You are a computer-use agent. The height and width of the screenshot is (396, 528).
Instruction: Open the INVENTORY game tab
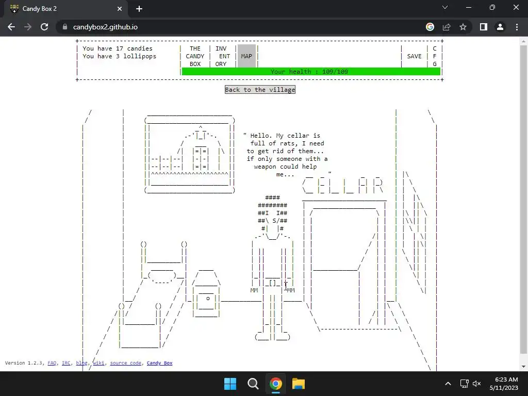223,56
